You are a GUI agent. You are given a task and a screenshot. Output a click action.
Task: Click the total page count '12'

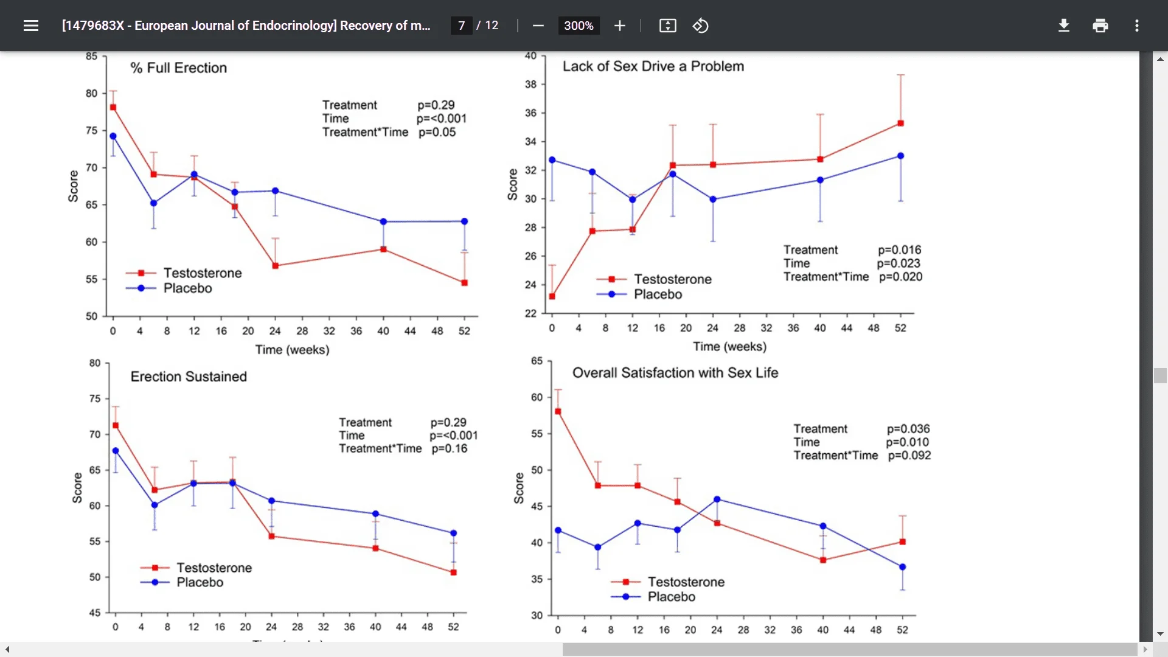click(x=492, y=26)
